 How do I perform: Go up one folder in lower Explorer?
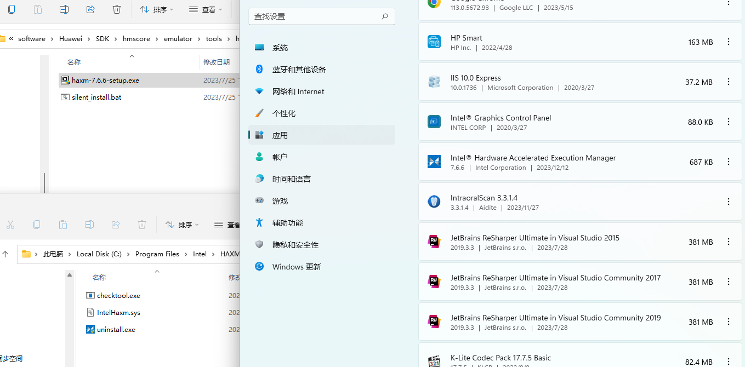[x=5, y=254]
